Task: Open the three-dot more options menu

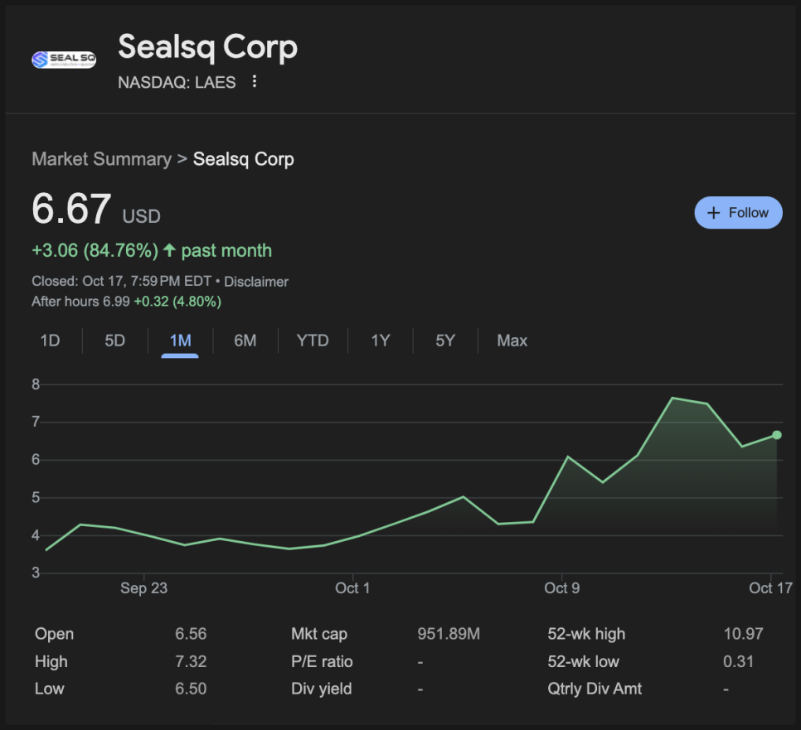Action: (255, 82)
